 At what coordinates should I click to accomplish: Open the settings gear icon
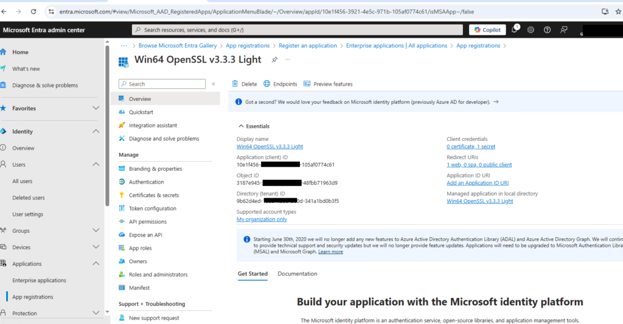tap(531, 30)
